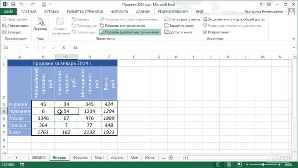The height and width of the screenshot is (168, 298).
Task: Open Тезаурус thesaurus tool
Action: tap(12, 32)
